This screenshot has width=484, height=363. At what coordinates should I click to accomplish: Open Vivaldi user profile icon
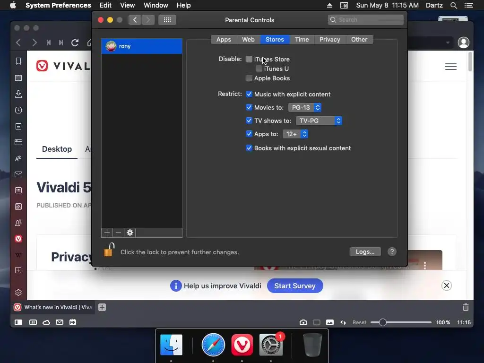tap(463, 43)
